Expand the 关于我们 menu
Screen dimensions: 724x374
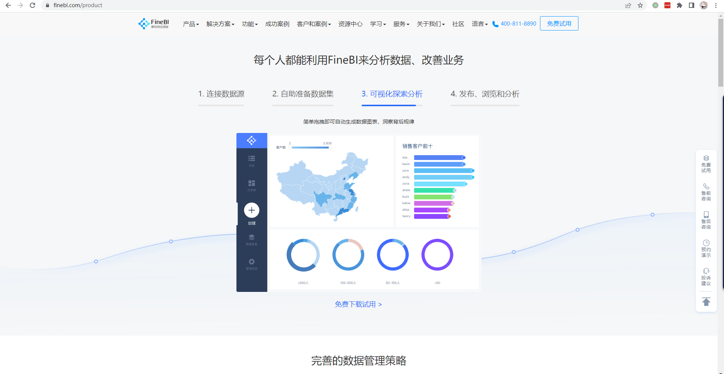click(x=431, y=24)
